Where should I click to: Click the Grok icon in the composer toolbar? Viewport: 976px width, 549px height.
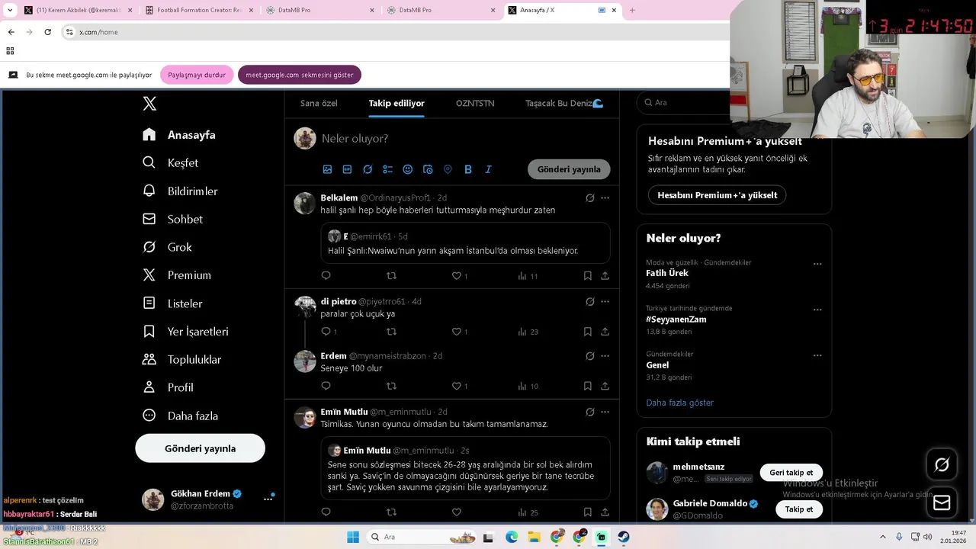pyautogui.click(x=368, y=169)
